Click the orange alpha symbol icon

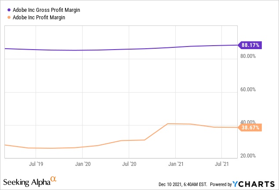(x=54, y=179)
